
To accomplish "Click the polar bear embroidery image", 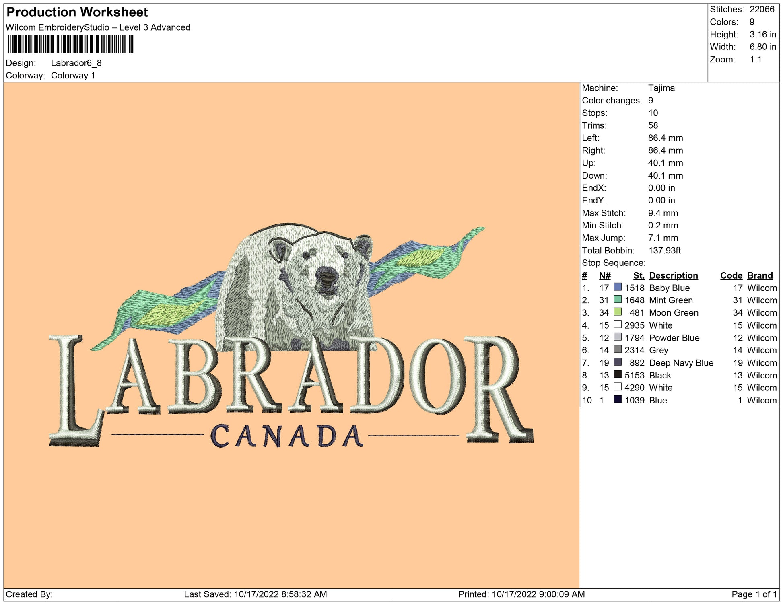I will click(x=298, y=286).
